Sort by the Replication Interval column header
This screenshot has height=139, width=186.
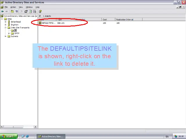coord(129,19)
